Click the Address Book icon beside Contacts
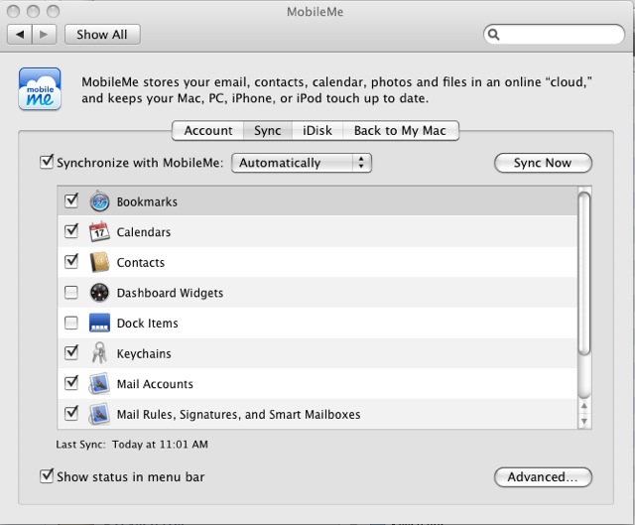The width and height of the screenshot is (635, 525). pos(99,262)
